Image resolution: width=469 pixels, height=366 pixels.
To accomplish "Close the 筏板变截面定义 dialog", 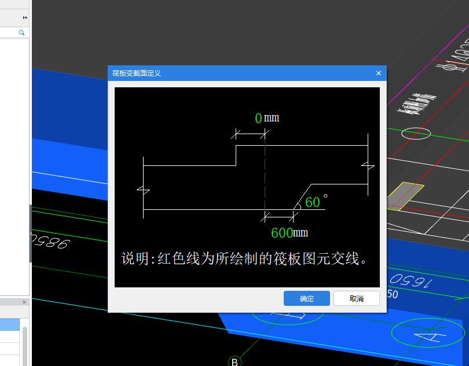I will click(378, 73).
